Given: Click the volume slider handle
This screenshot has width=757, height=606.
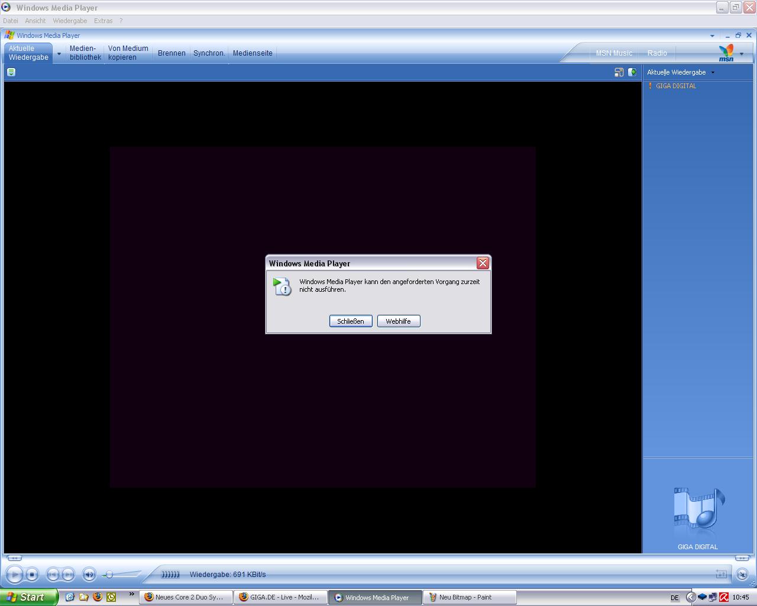Looking at the screenshot, I should 109,575.
